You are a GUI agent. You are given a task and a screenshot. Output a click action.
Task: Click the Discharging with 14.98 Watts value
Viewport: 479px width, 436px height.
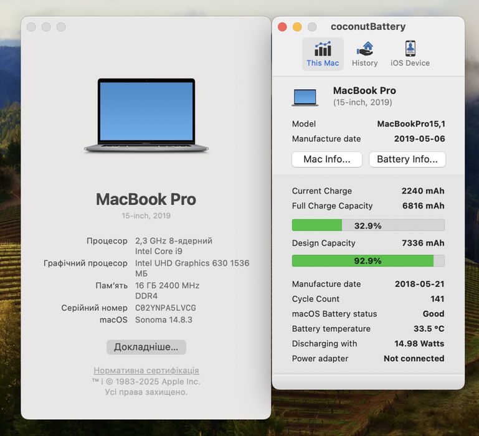coord(419,343)
